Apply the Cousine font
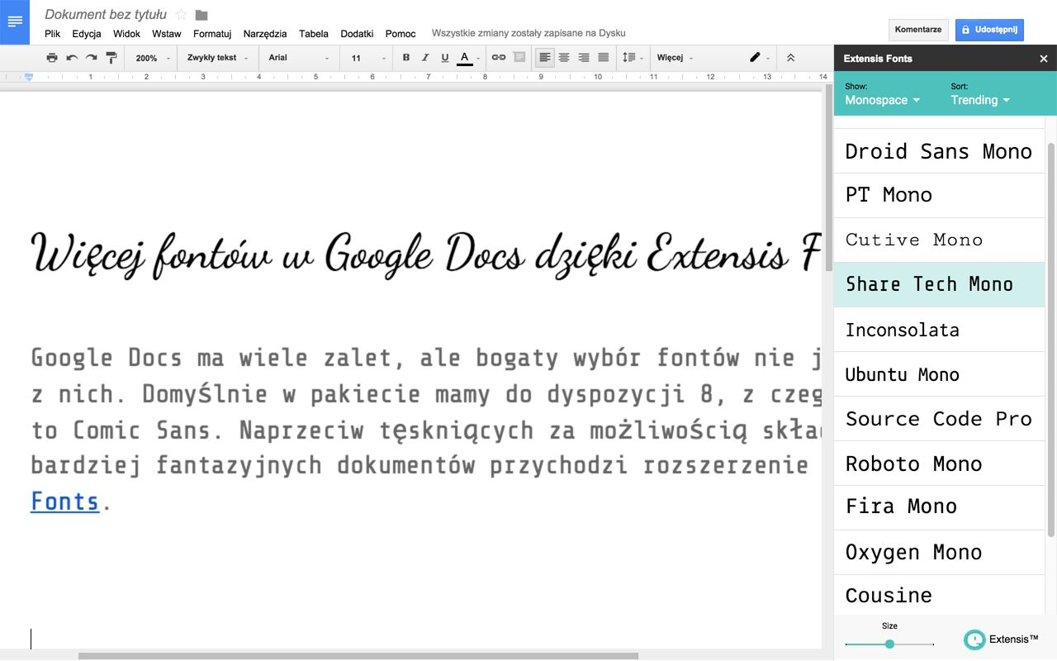 pos(939,595)
